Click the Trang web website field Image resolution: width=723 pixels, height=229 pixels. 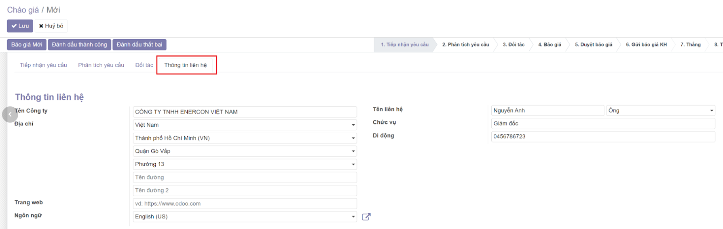pos(245,204)
